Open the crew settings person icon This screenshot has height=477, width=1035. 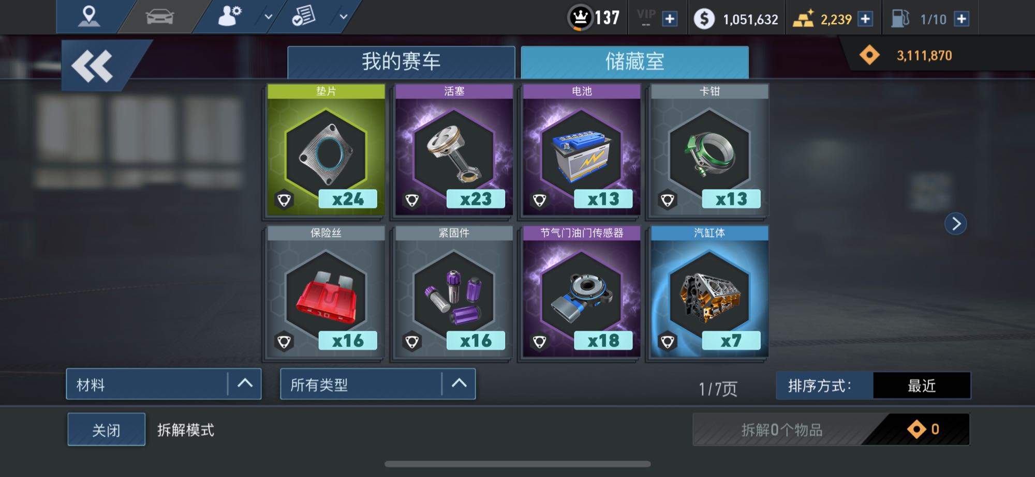pyautogui.click(x=229, y=16)
